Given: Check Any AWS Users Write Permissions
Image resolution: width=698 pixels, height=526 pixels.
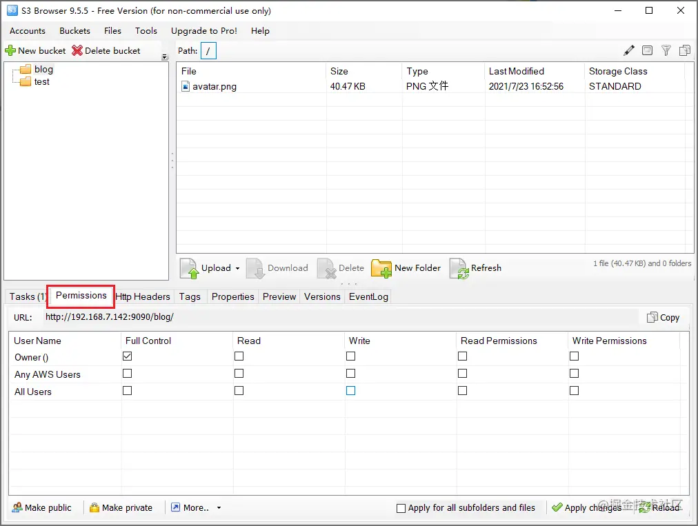Looking at the screenshot, I should [575, 374].
